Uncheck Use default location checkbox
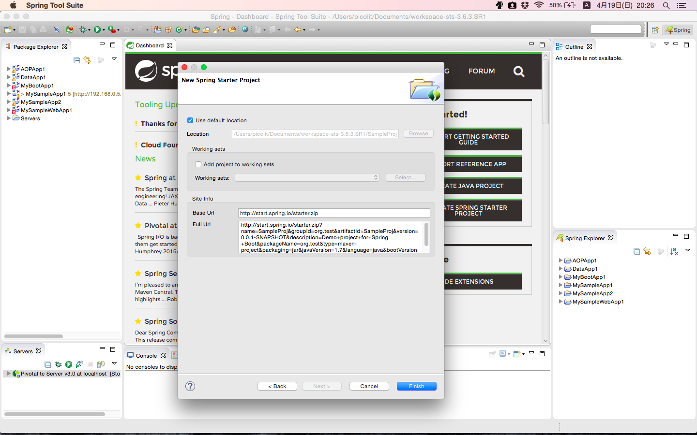697x435 pixels. point(190,120)
